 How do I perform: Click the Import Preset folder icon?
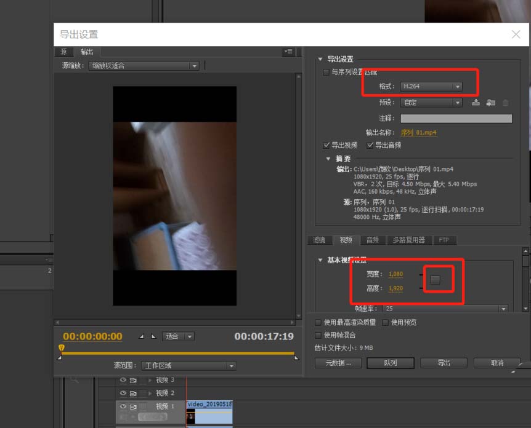click(490, 103)
